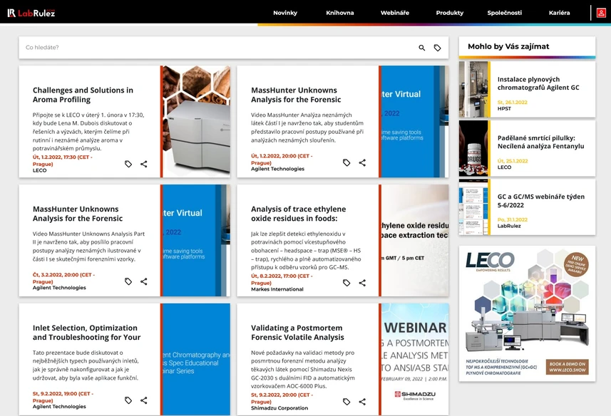Share the Inlet Selection, Optimization card
The image size is (611, 416).
144,400
